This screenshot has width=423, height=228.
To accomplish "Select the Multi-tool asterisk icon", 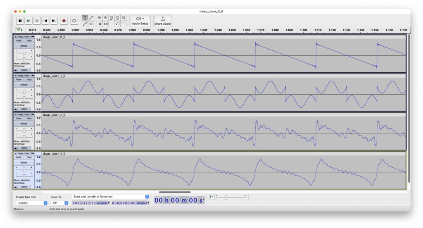I will pyautogui.click(x=91, y=24).
